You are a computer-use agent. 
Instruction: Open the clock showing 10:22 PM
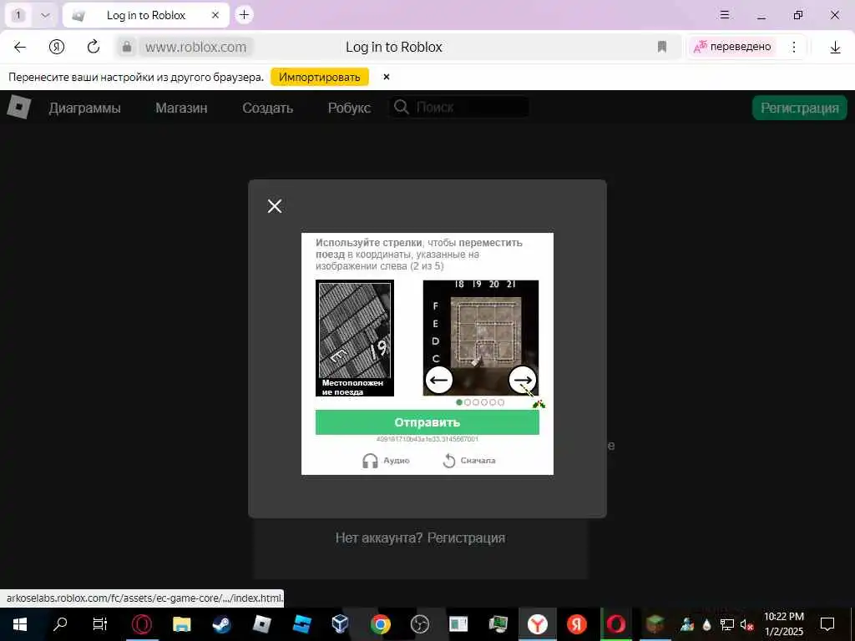(x=783, y=624)
